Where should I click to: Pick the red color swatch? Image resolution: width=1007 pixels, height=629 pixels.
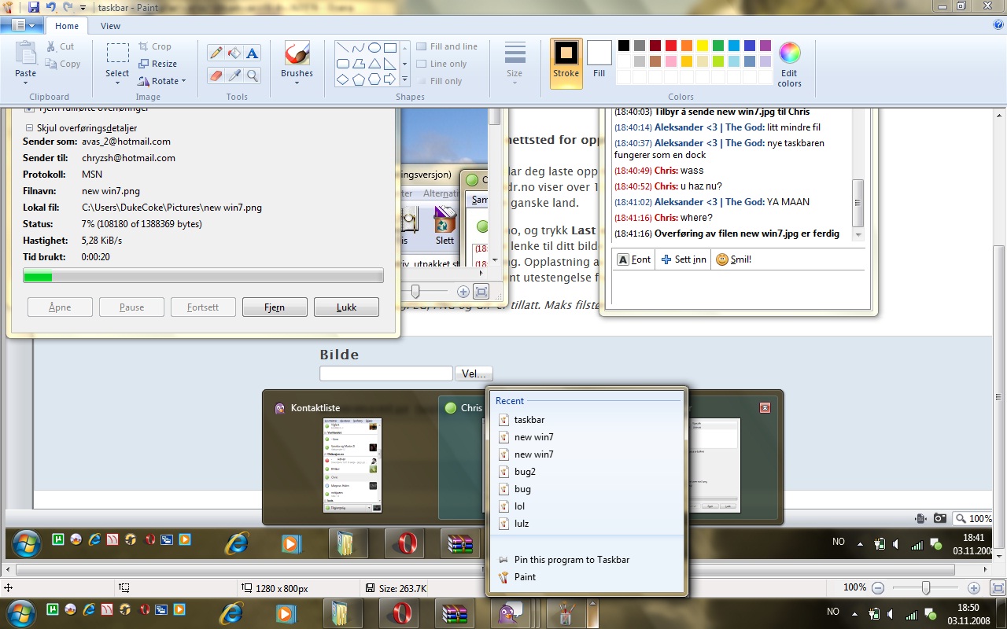(x=671, y=46)
